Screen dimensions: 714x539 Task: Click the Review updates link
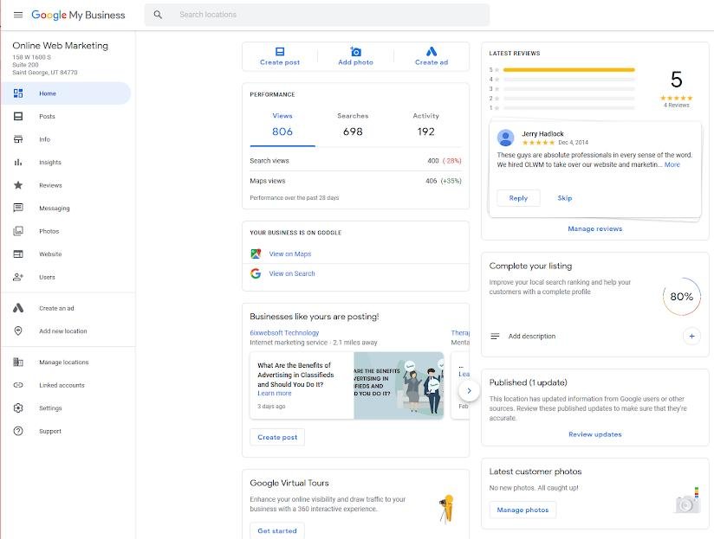click(x=594, y=434)
